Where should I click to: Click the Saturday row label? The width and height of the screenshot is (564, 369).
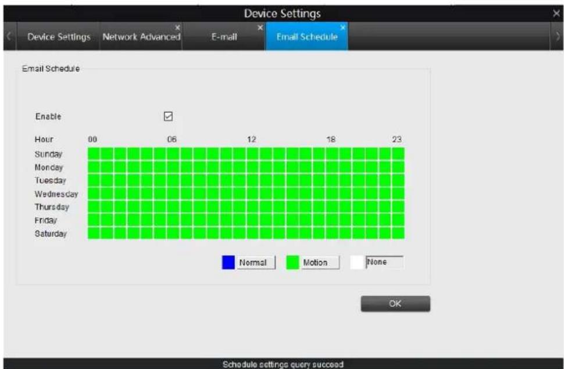pos(51,234)
